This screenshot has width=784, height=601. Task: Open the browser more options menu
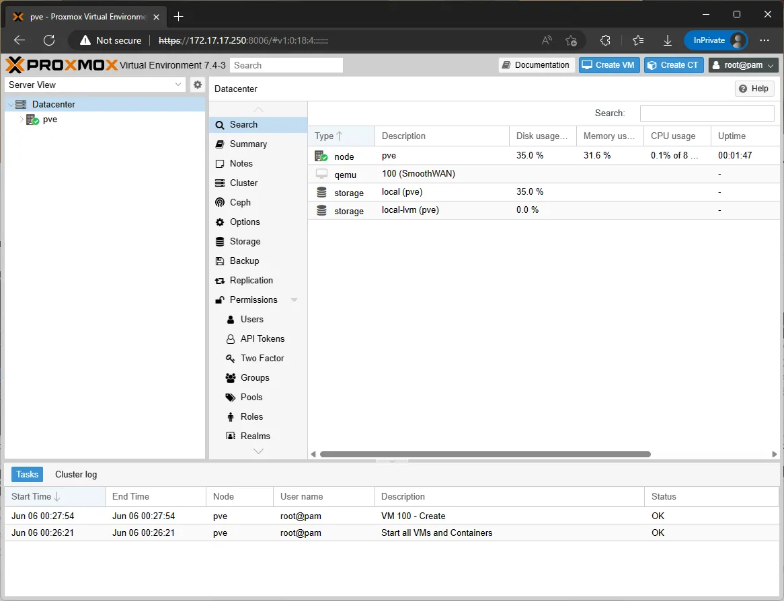pos(765,40)
